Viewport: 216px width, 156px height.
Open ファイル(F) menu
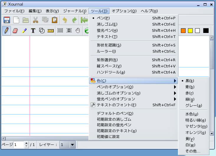14,11
